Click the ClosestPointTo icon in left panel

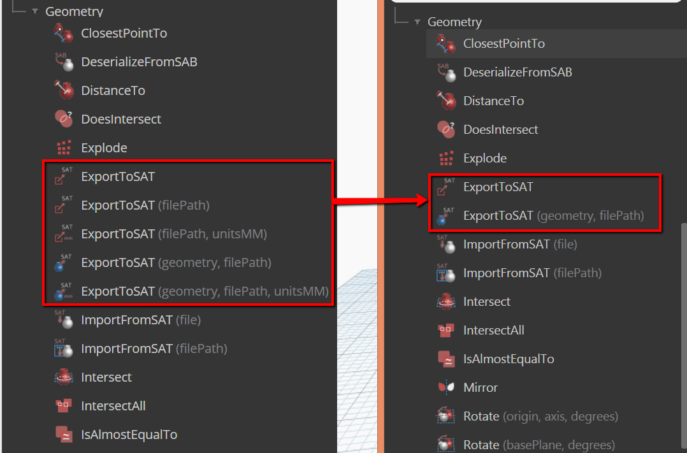pyautogui.click(x=63, y=33)
